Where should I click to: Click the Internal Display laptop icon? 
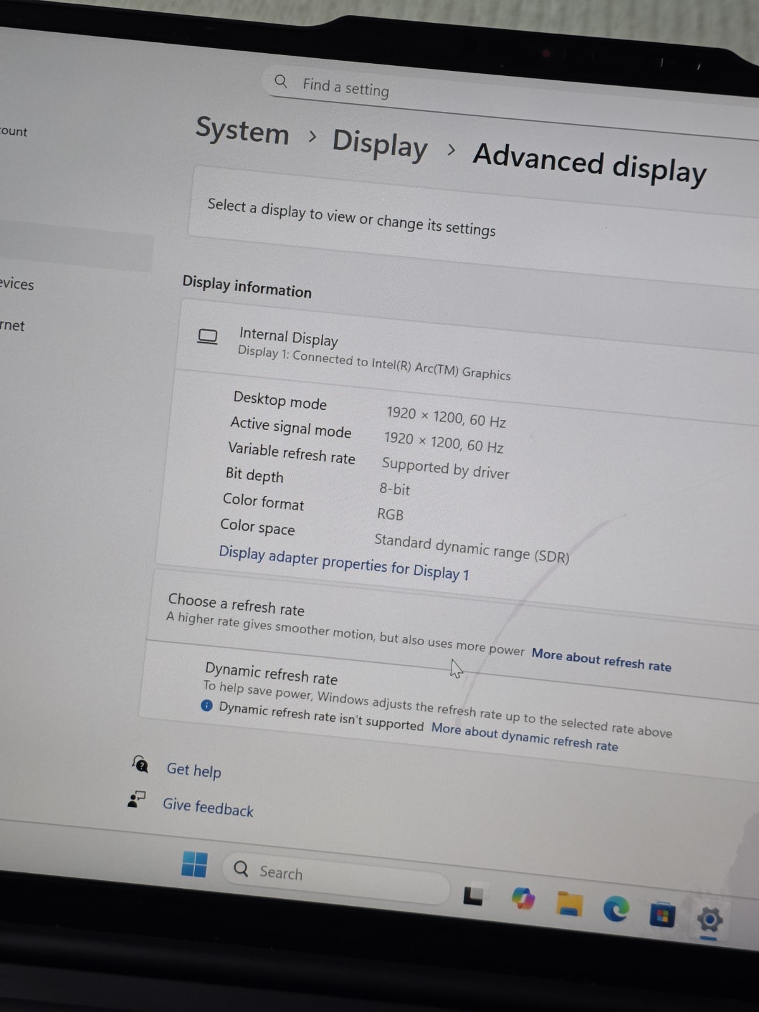pos(207,336)
